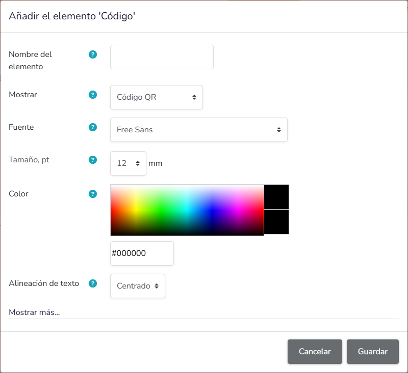Open help icon next to Fuente
Image resolution: width=408 pixels, height=373 pixels.
pos(93,127)
